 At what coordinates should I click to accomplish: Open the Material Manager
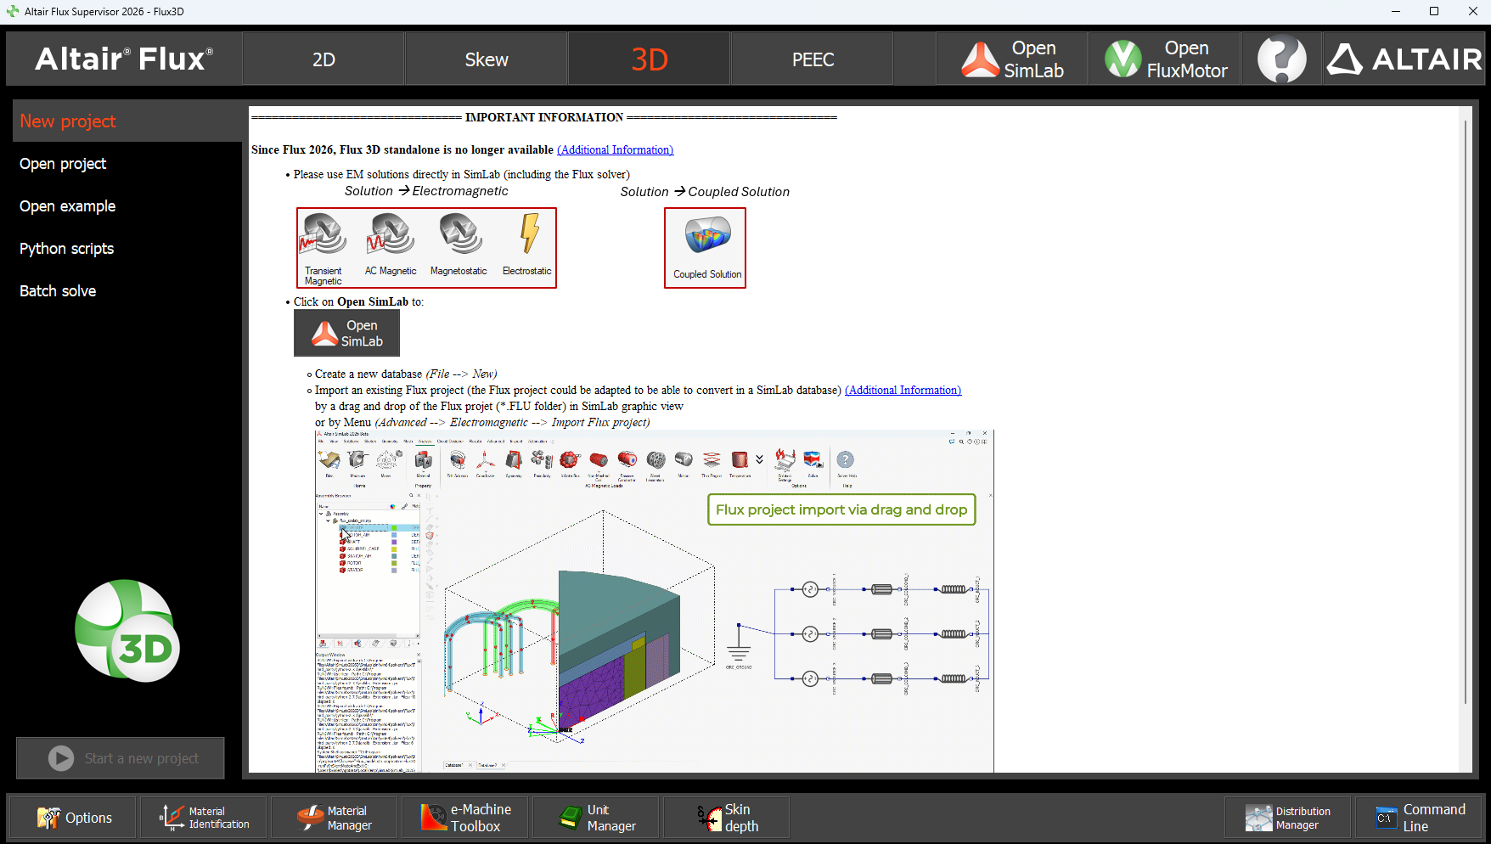point(335,818)
